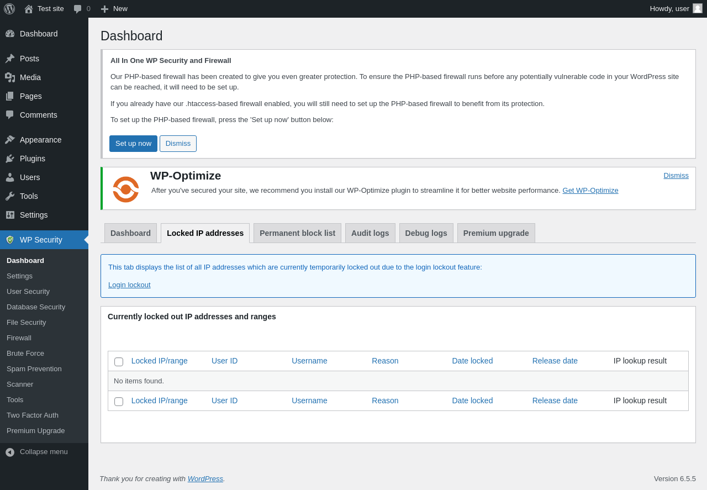Sort table by Date locked column header
This screenshot has width=707, height=490.
click(472, 361)
